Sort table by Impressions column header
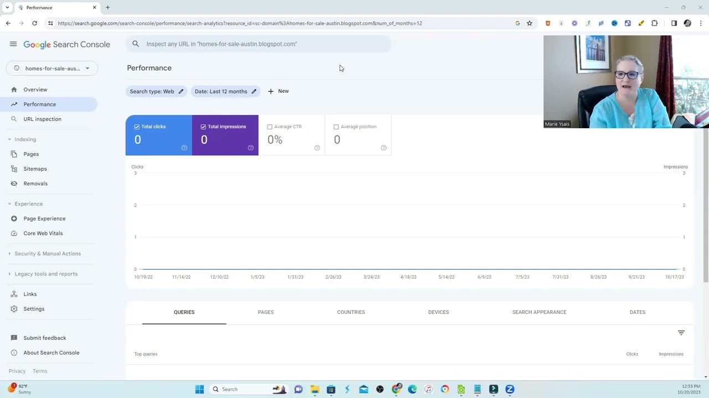The width and height of the screenshot is (709, 398). [671, 354]
